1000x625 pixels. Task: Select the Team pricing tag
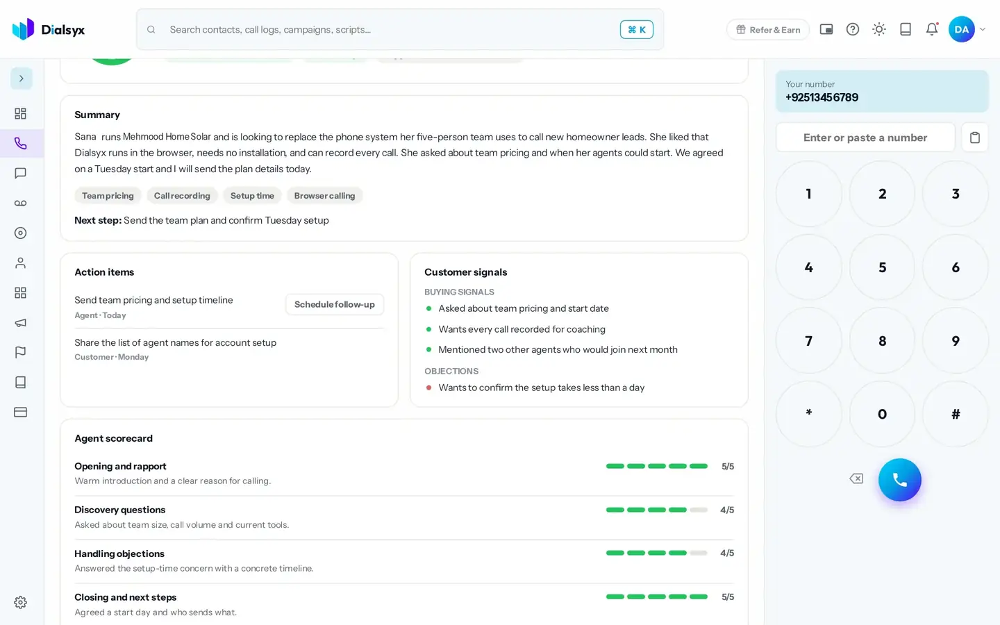click(108, 196)
